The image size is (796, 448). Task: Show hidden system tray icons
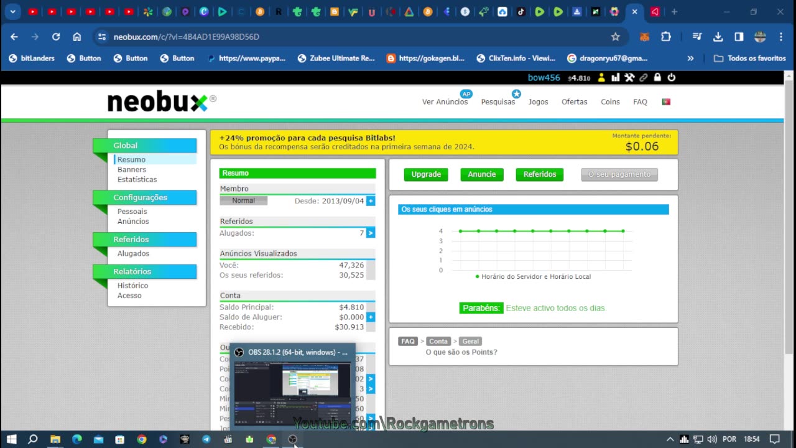click(670, 439)
